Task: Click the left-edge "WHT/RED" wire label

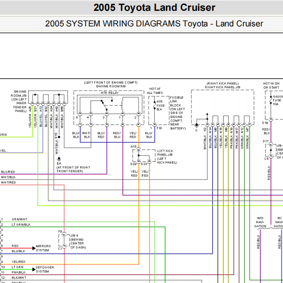Action: pos(8,183)
